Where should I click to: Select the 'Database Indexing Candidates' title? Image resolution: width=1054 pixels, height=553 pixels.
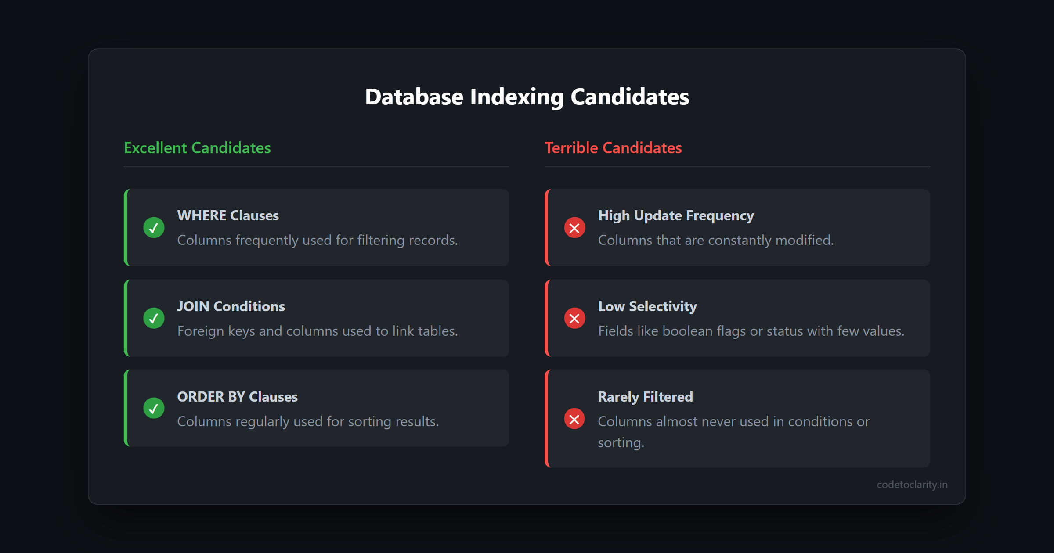[527, 97]
